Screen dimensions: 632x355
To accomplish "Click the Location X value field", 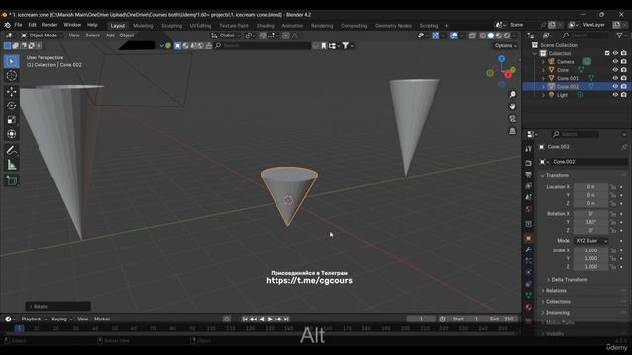I will 591,187.
